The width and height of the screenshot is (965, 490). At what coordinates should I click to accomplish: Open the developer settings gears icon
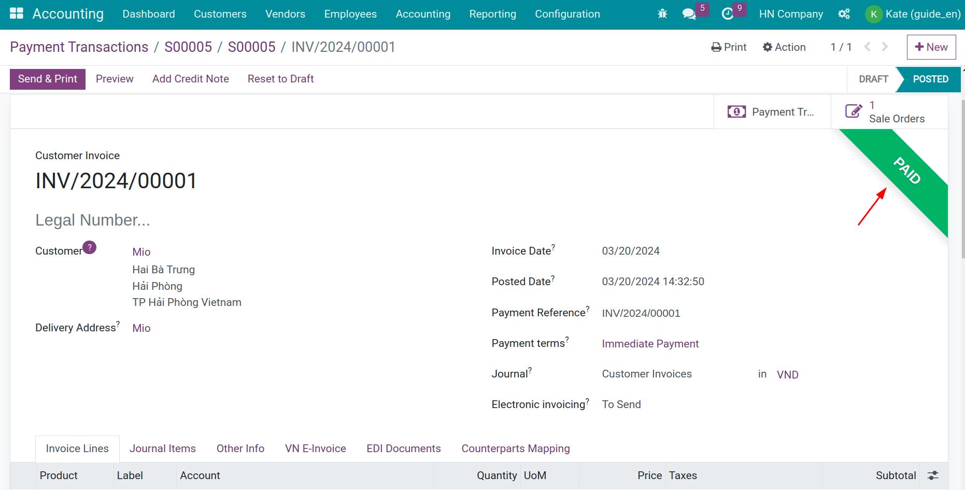click(844, 14)
